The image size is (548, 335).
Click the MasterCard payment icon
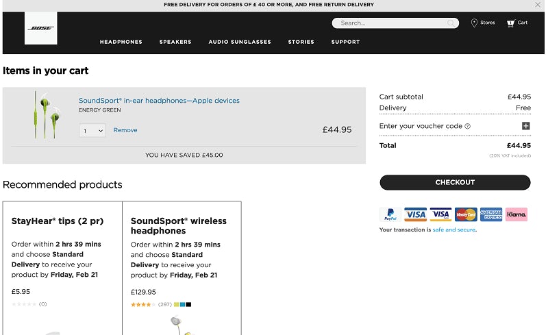(466, 214)
